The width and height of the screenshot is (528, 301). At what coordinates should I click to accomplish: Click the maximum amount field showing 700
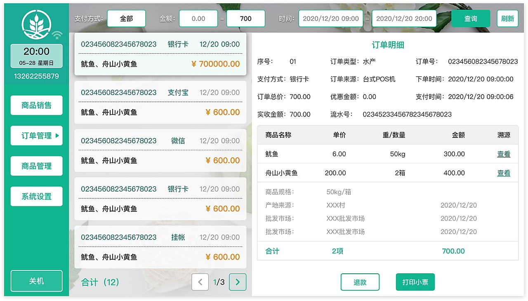[x=246, y=18]
